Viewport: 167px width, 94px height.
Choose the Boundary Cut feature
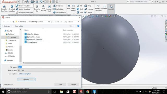(x=59, y=12)
